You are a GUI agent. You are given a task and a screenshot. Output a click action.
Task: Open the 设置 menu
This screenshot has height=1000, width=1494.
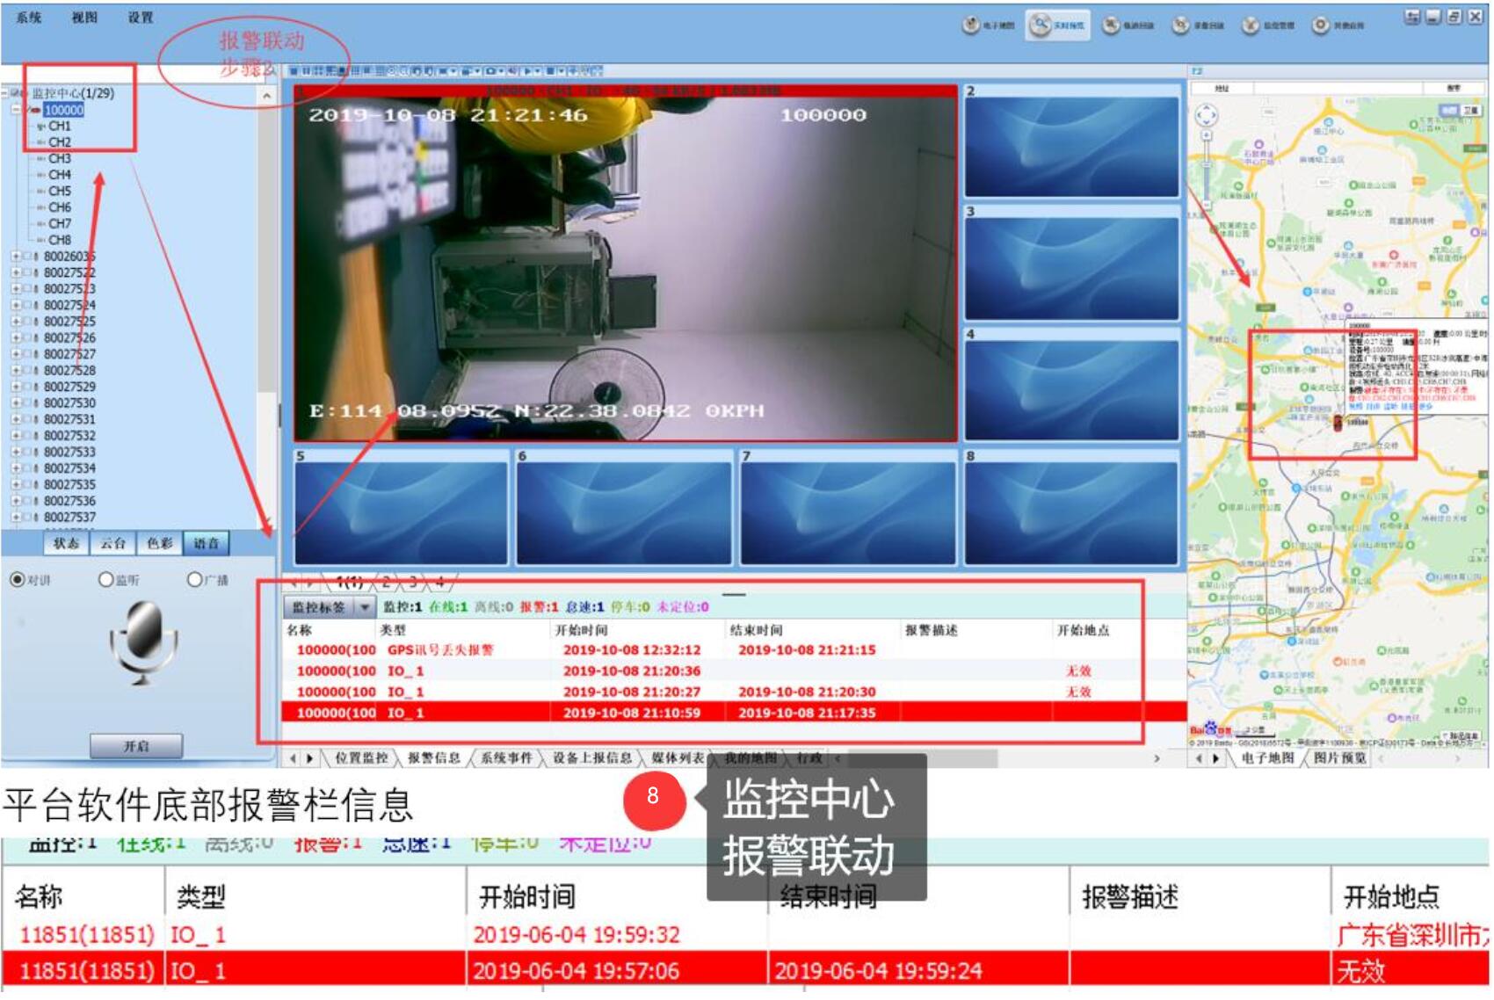pyautogui.click(x=141, y=18)
